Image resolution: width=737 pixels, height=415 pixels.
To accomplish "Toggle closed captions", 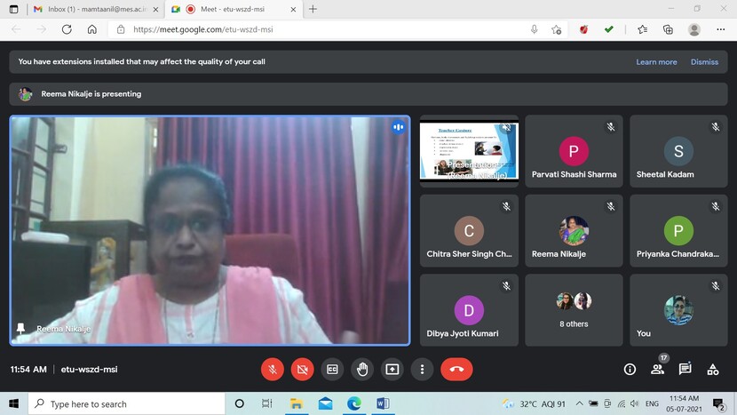I will pyautogui.click(x=332, y=369).
